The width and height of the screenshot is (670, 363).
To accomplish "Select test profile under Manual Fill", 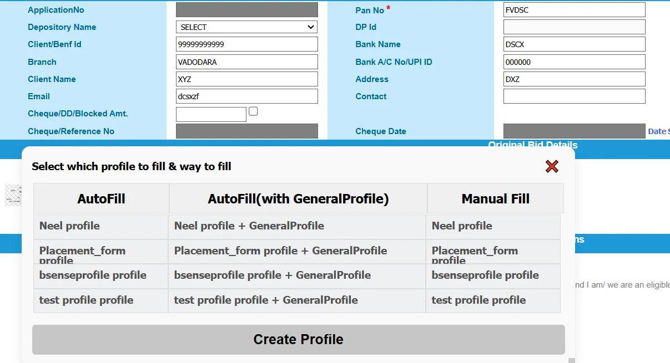I will coord(493,300).
